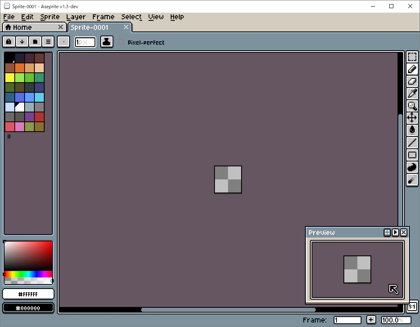Click the plus button beside Frame field
The width and height of the screenshot is (420, 327).
(x=371, y=320)
